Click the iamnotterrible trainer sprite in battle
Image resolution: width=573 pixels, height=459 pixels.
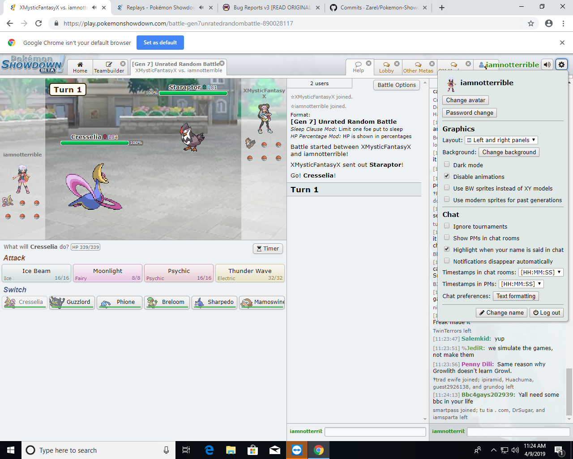pos(22,179)
